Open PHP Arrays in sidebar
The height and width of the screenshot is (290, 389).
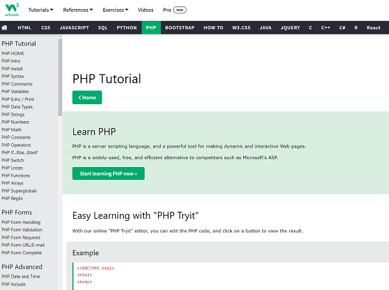click(12, 183)
